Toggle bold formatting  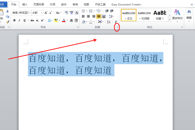(14, 20)
